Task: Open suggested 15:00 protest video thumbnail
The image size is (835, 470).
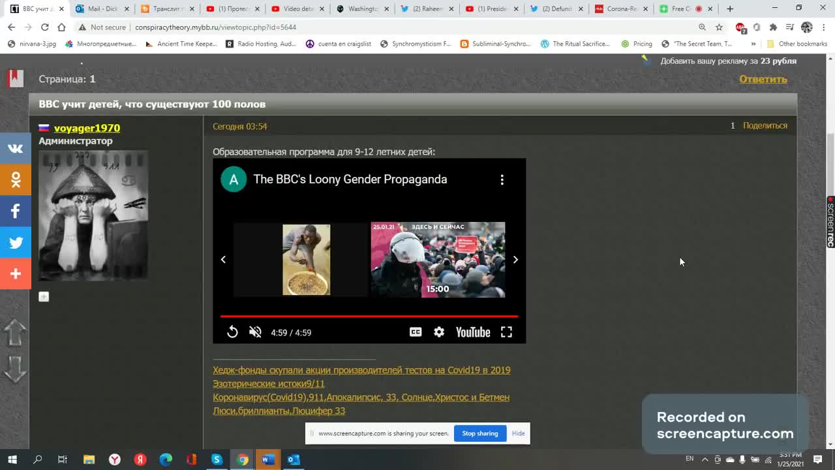Action: [438, 260]
